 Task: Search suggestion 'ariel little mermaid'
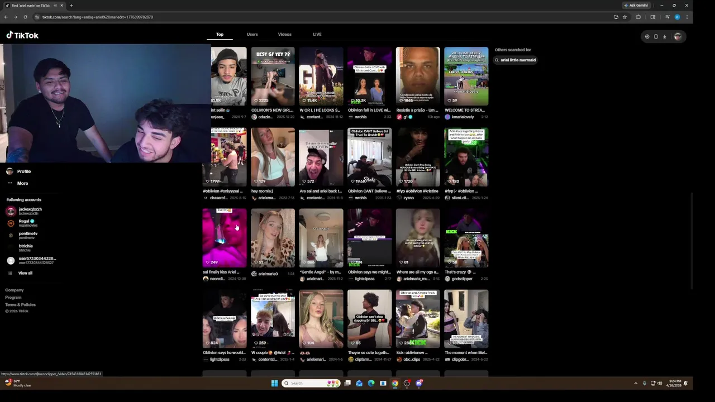[x=515, y=60]
